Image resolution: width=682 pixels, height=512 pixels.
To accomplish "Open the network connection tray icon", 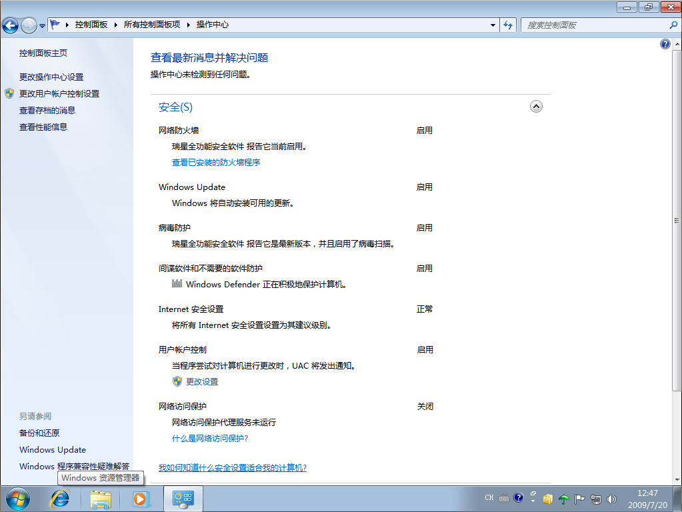I will click(x=595, y=499).
